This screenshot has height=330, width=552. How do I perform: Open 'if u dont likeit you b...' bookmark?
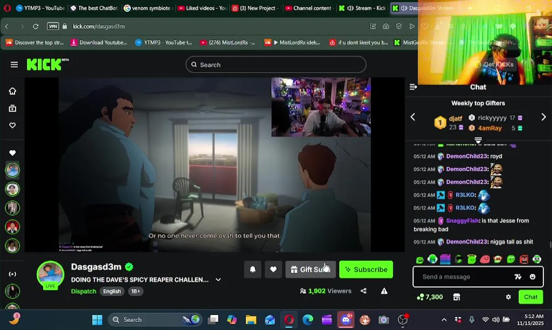click(x=359, y=43)
